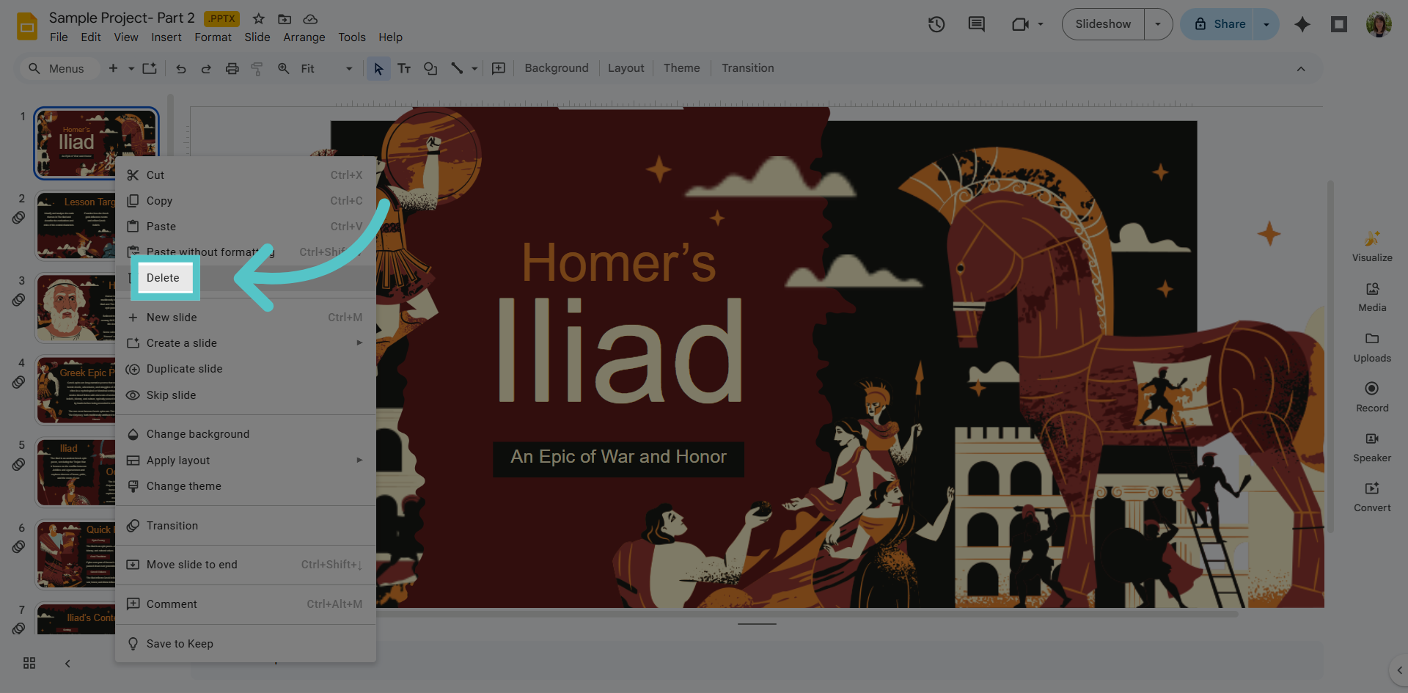Screen dimensions: 1408x693
Task: Open Speaker notes side tool
Action: point(1372,447)
